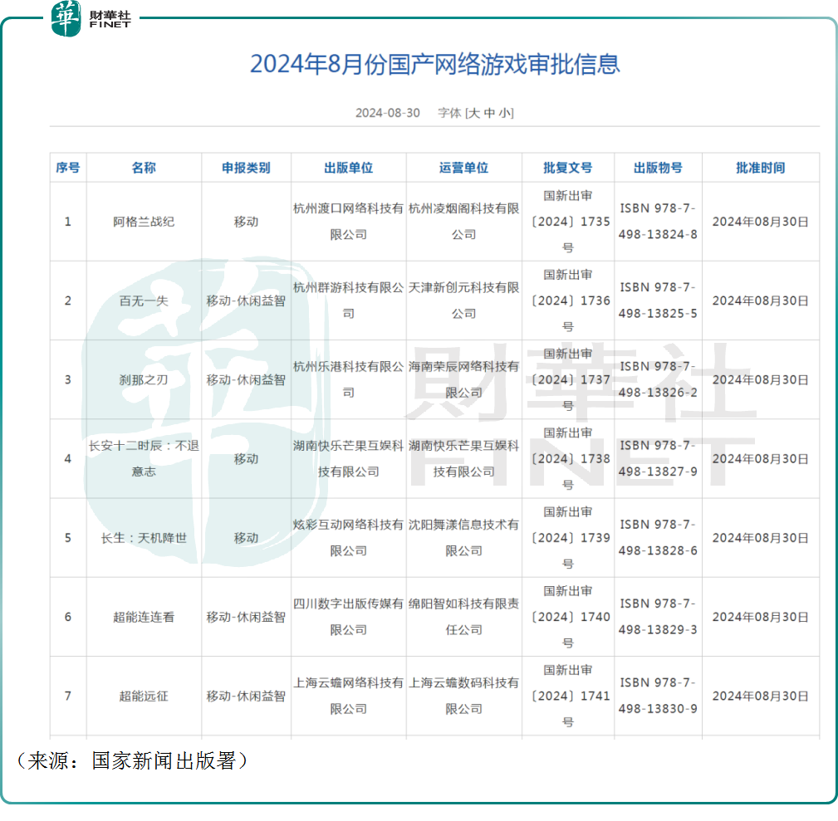Click operator 沈阳舞漾信息技术有限公司
The width and height of the screenshot is (838, 821).
[464, 538]
